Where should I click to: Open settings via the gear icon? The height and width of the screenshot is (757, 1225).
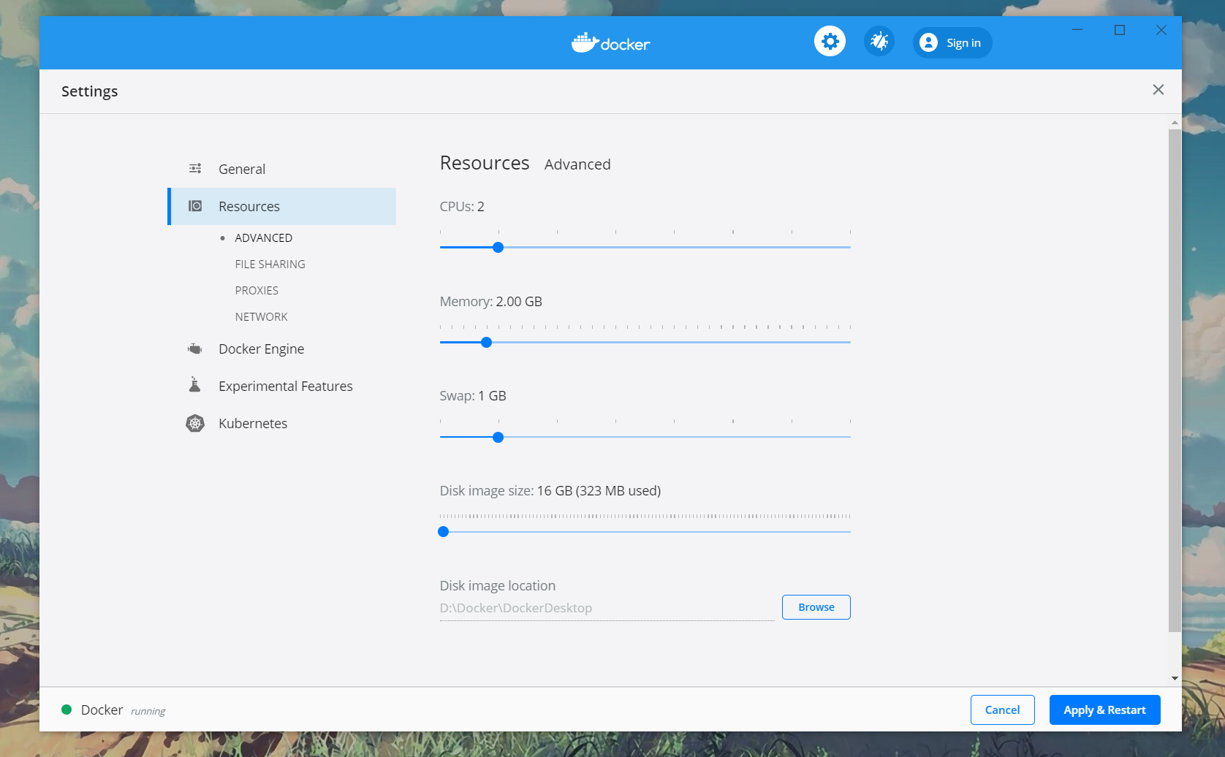[x=830, y=42]
